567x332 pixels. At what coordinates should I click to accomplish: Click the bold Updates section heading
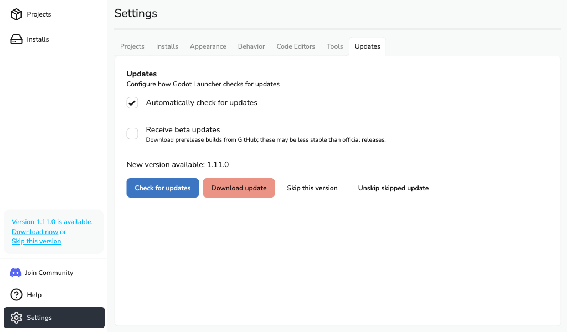[x=141, y=74]
